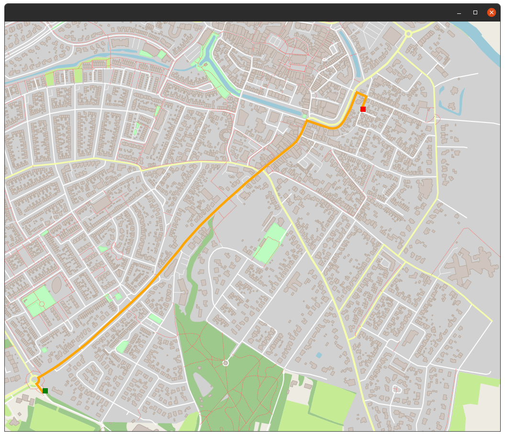
Task: Click the orange route's sharp corner above the red marker
Action: tap(357, 92)
